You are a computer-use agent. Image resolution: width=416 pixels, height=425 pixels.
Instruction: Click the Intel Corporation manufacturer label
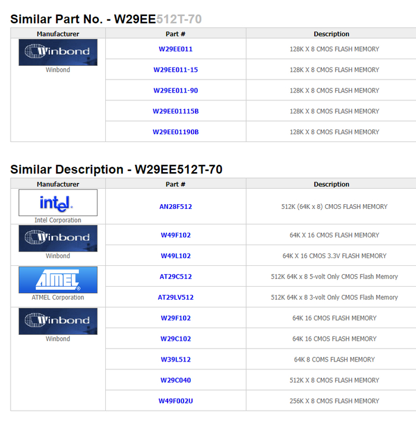tap(58, 220)
